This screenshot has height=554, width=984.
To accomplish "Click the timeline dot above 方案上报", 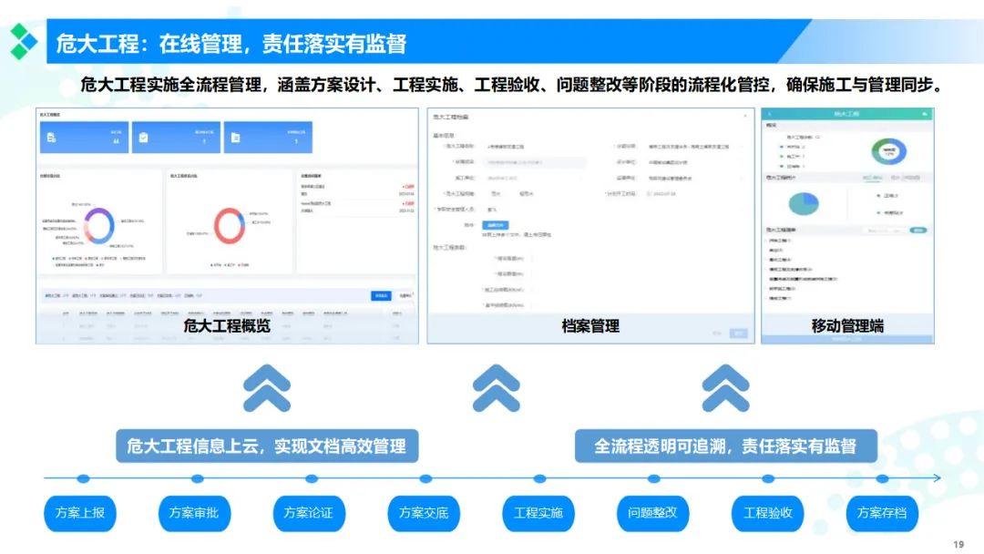I will tap(83, 478).
